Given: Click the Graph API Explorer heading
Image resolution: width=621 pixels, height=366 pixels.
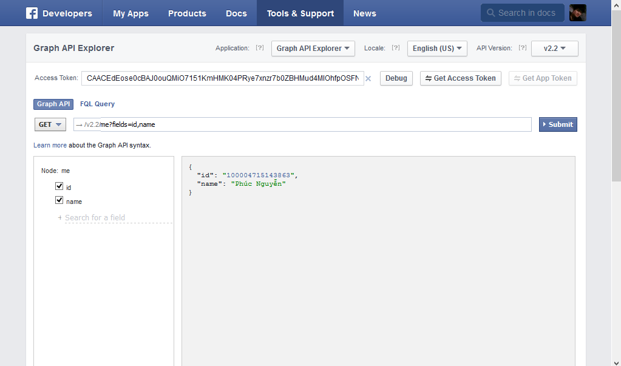Looking at the screenshot, I should 73,48.
